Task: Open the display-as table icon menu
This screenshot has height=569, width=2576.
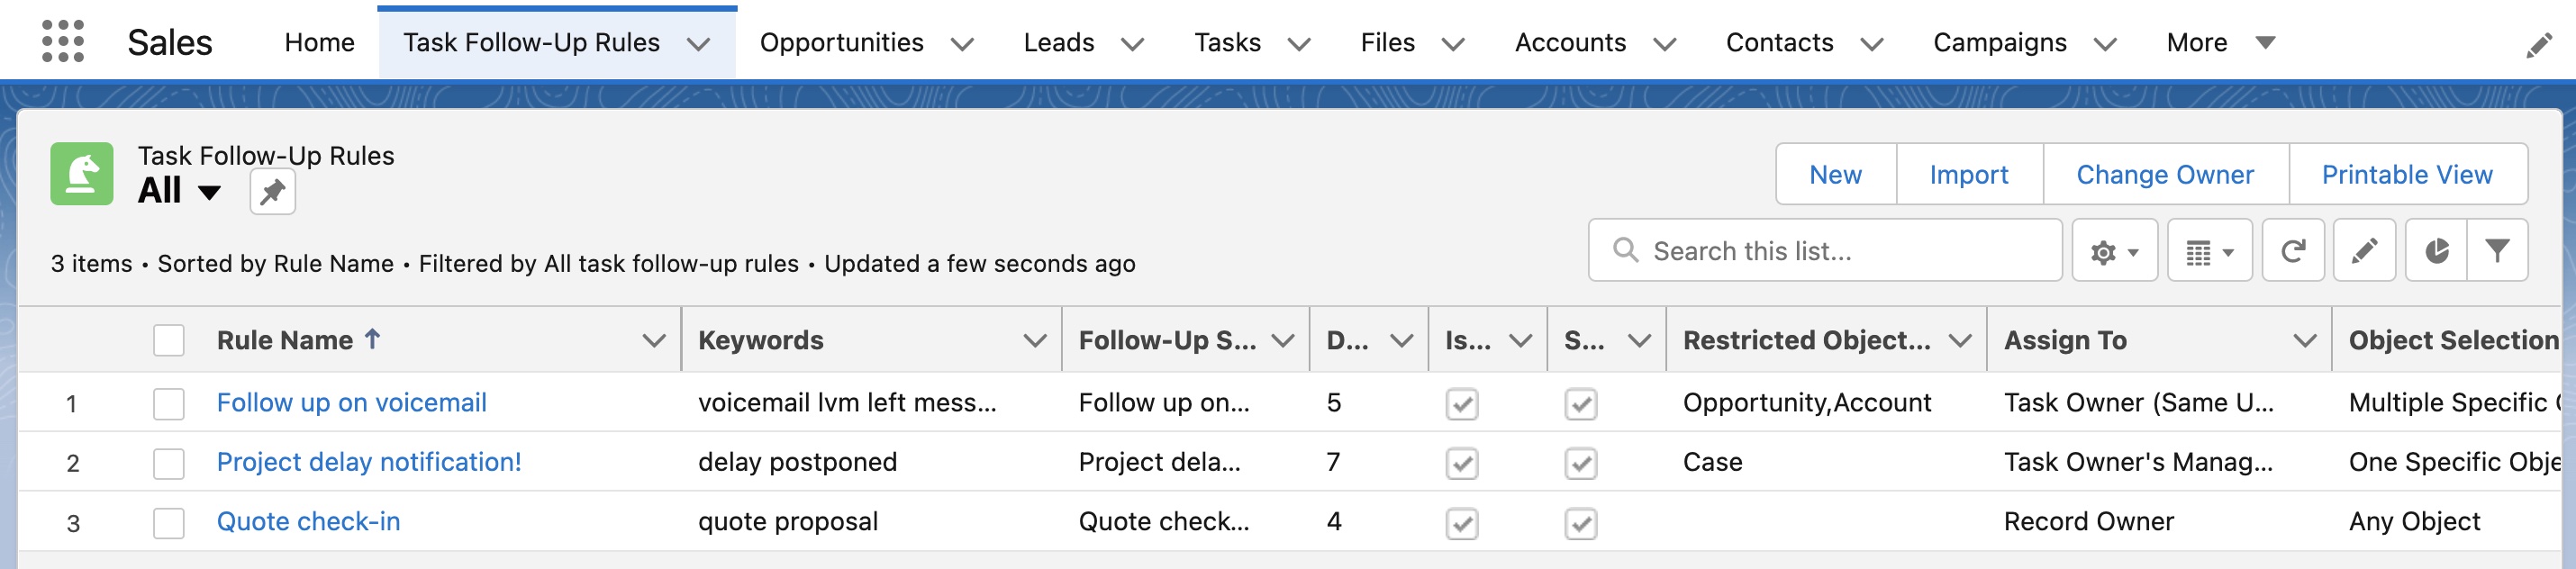Action: (x=2208, y=251)
